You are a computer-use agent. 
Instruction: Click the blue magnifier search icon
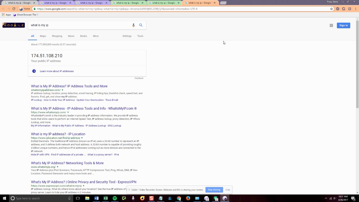point(141,25)
